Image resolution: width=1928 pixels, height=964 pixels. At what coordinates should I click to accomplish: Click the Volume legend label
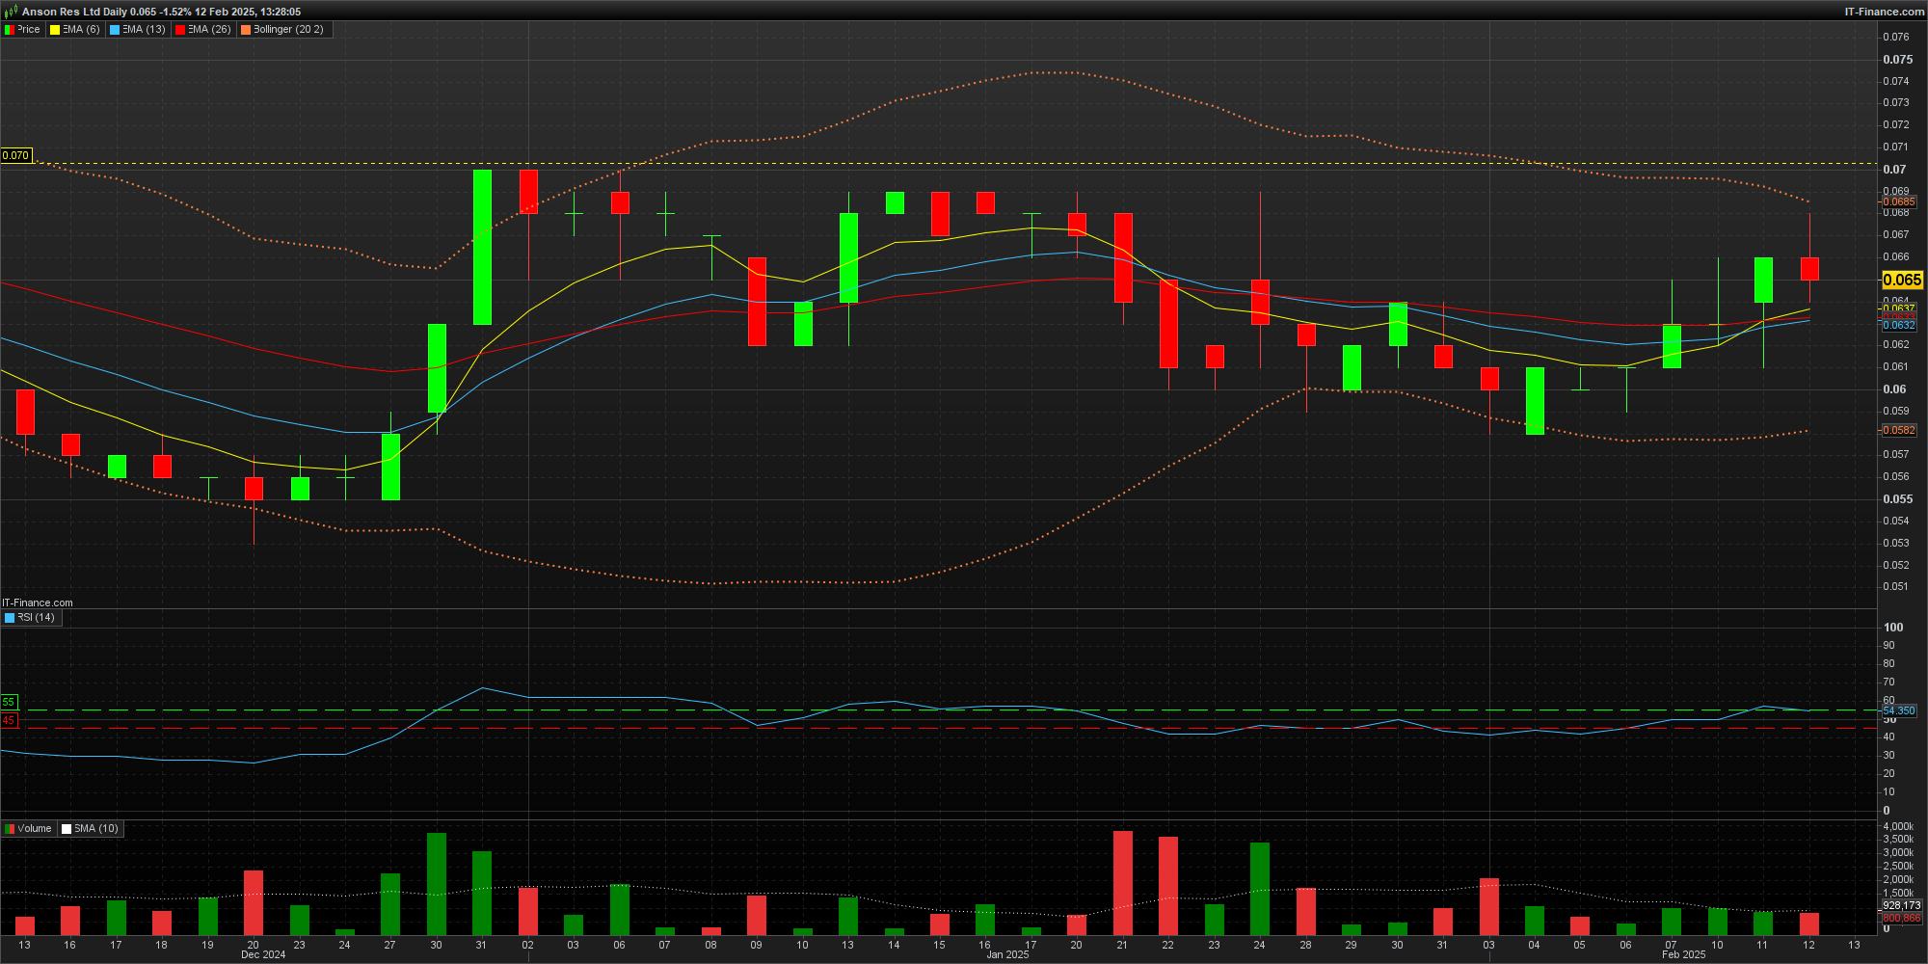pyautogui.click(x=34, y=828)
